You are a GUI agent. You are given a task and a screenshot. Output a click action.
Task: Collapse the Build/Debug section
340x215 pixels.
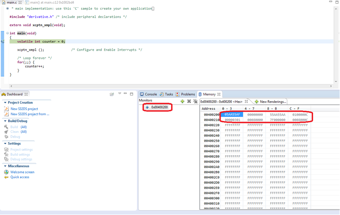click(5, 121)
